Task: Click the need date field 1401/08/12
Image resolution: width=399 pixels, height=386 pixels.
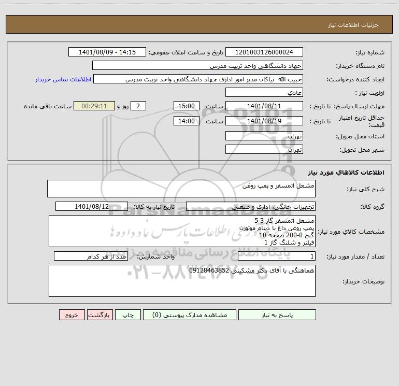Action: tap(92, 206)
